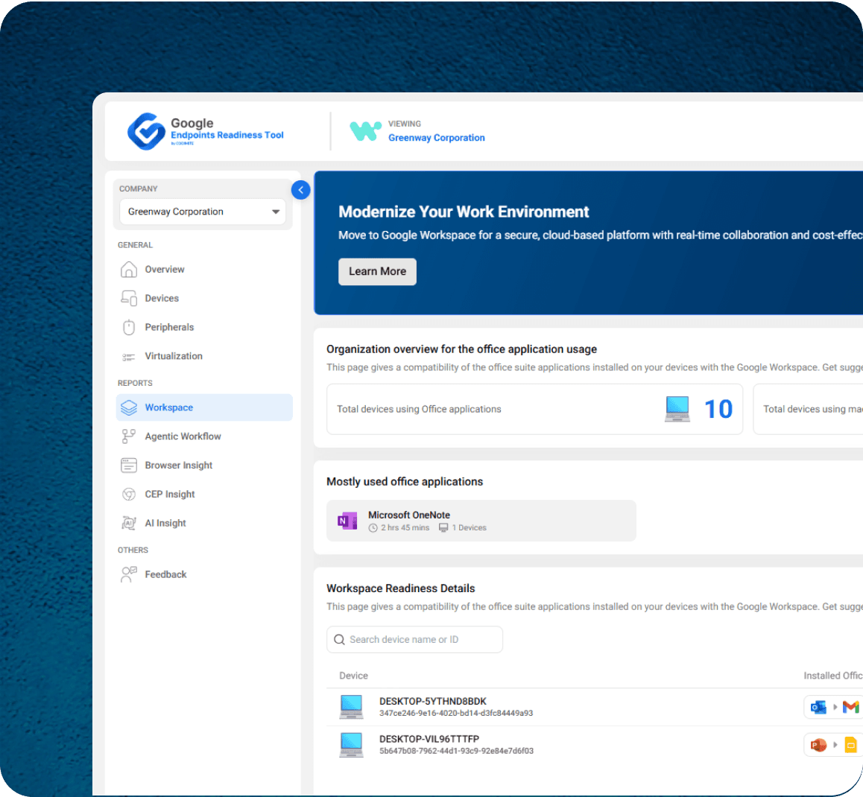Screen dimensions: 863x797
Task: Open the Browser Insight report
Action: (x=204, y=466)
